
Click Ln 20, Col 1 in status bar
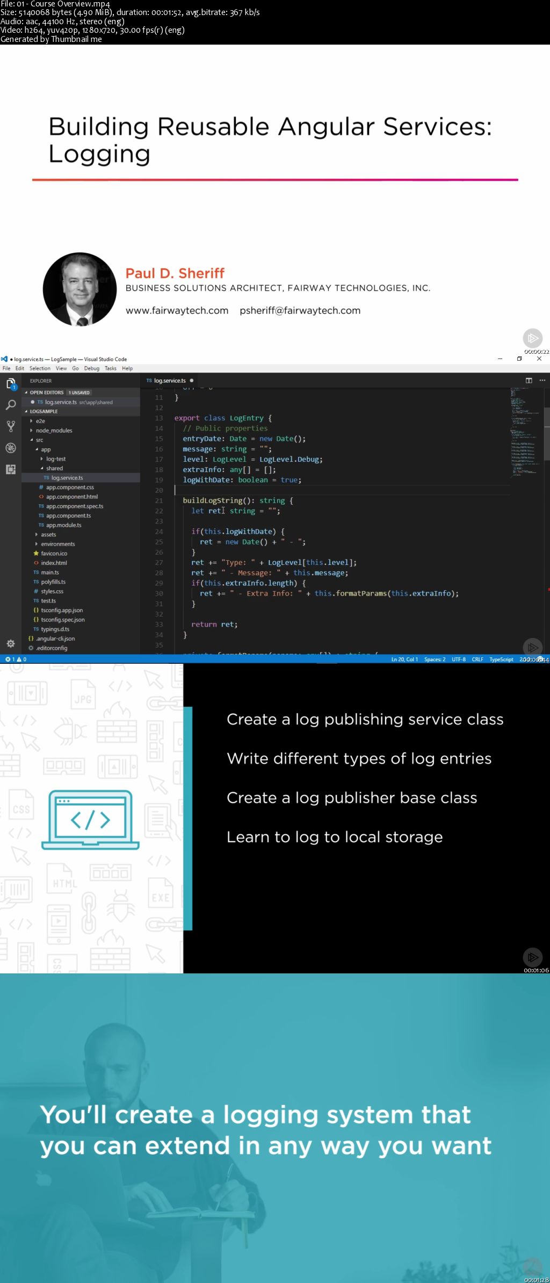404,659
